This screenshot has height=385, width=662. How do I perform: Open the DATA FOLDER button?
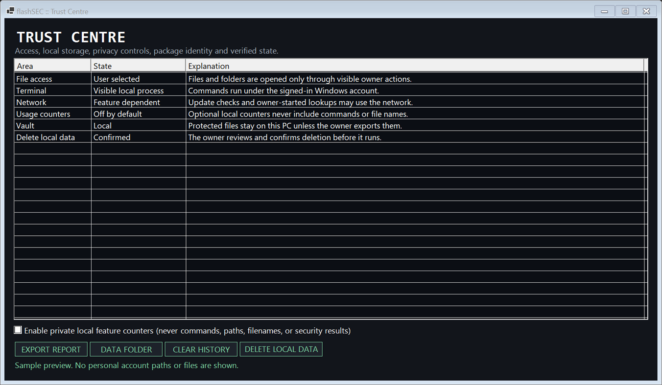pos(126,349)
